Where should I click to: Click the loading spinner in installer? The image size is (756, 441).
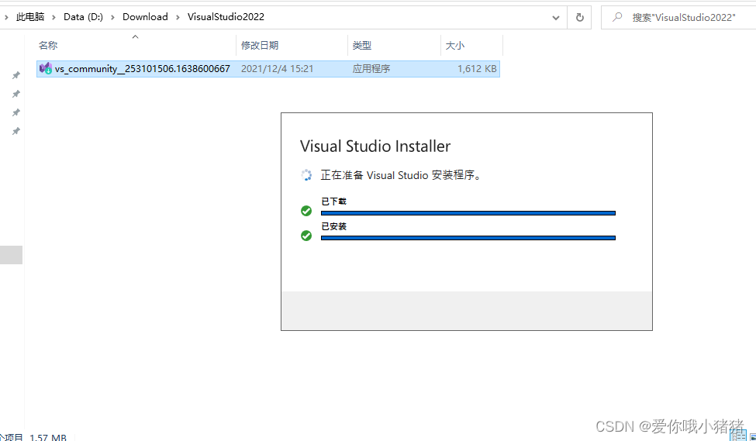(x=306, y=175)
